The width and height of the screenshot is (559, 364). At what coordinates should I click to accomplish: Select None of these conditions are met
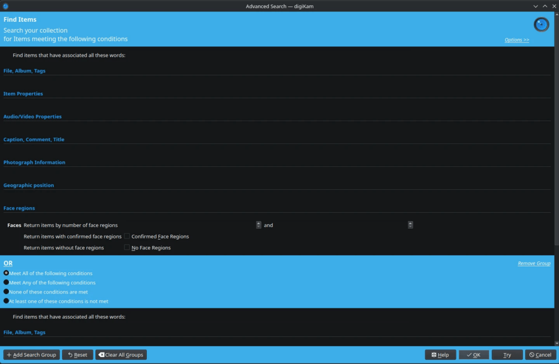(x=6, y=291)
